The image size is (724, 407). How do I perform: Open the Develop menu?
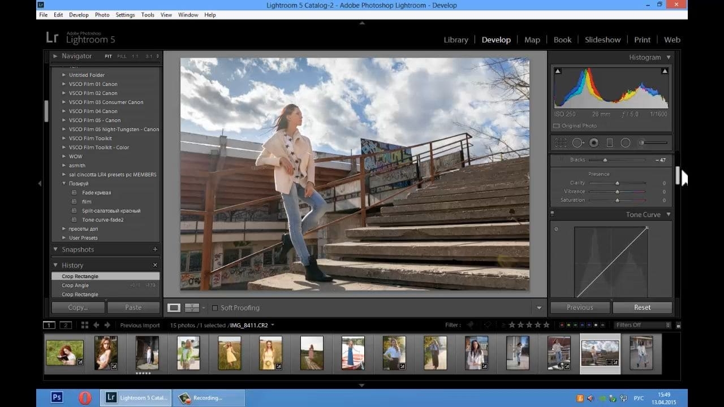pyautogui.click(x=79, y=15)
